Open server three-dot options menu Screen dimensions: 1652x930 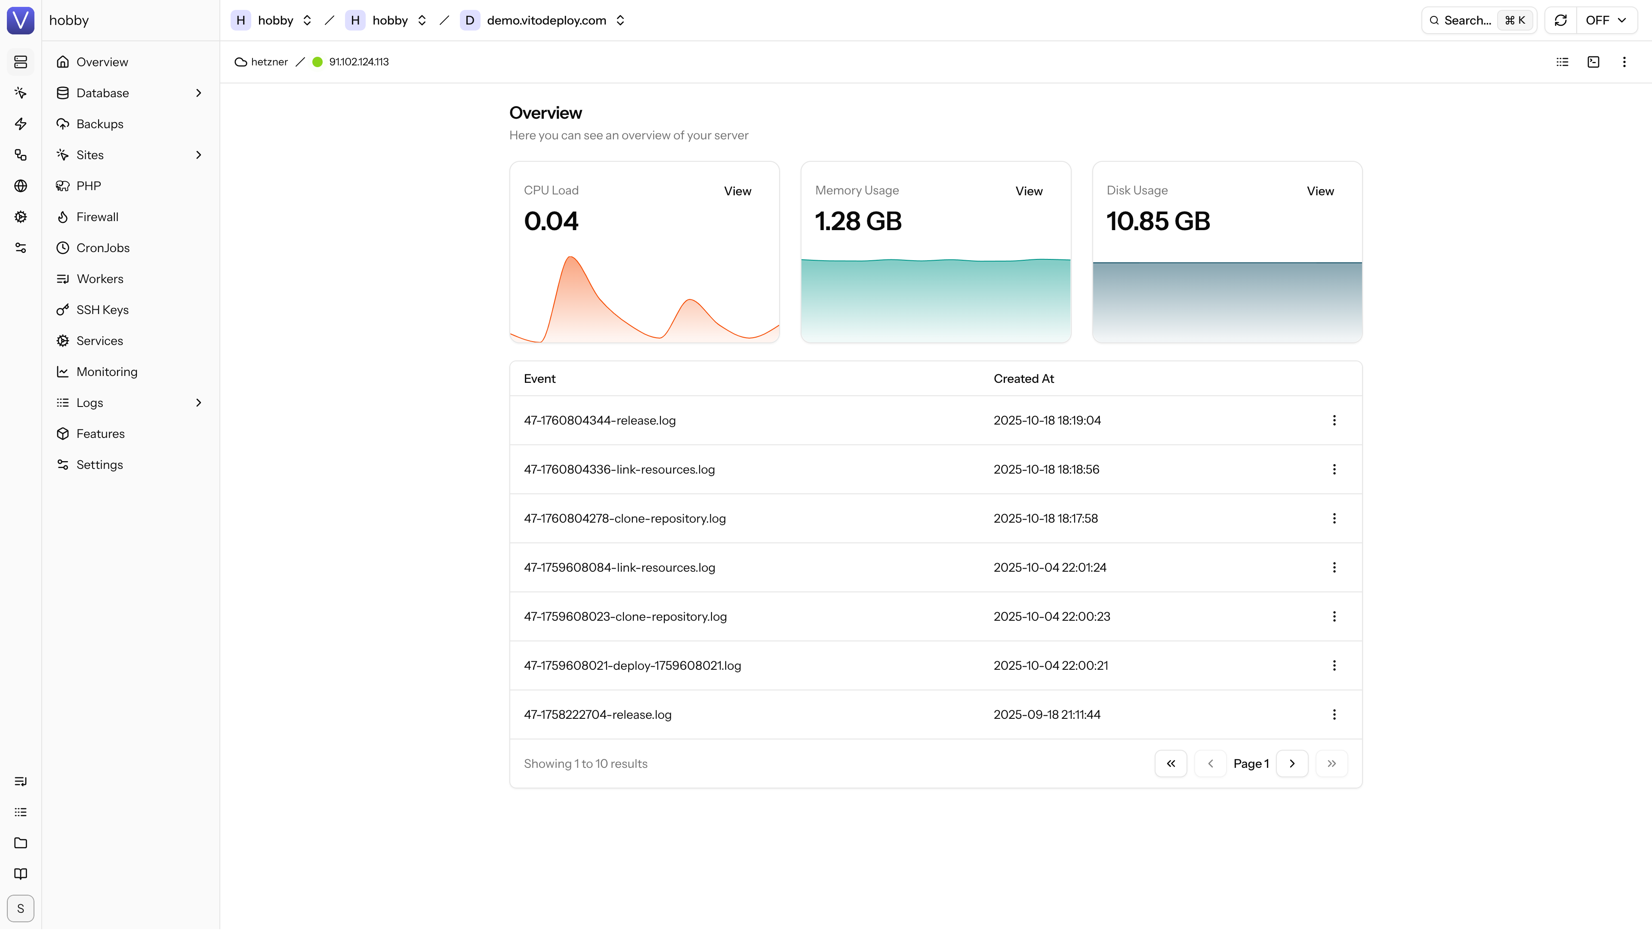(x=1624, y=62)
